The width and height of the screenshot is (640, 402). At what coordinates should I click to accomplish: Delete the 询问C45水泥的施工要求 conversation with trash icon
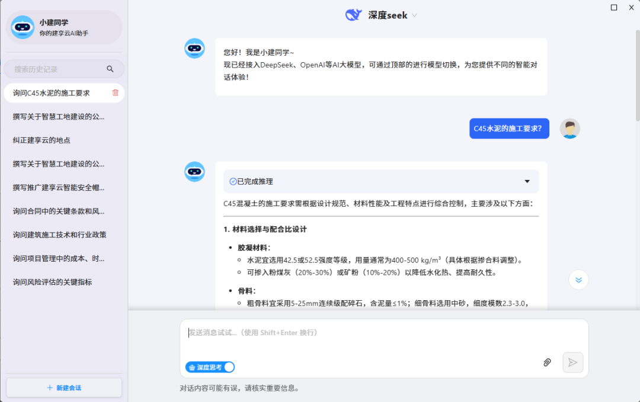(x=116, y=93)
